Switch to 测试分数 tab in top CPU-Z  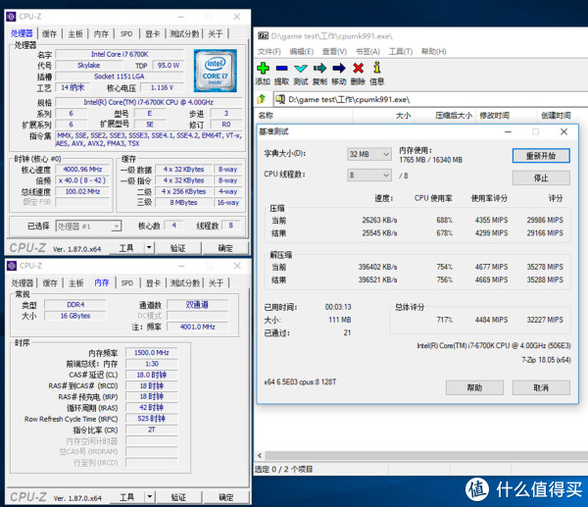(184, 34)
